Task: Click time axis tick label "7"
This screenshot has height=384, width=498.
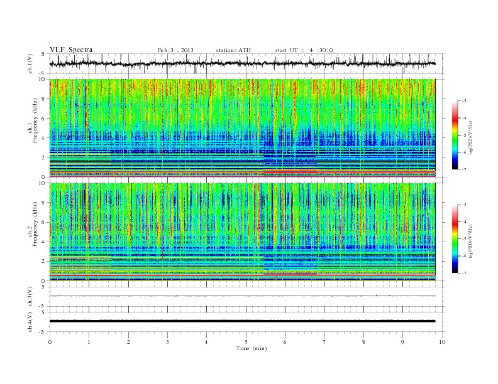Action: 324,342
